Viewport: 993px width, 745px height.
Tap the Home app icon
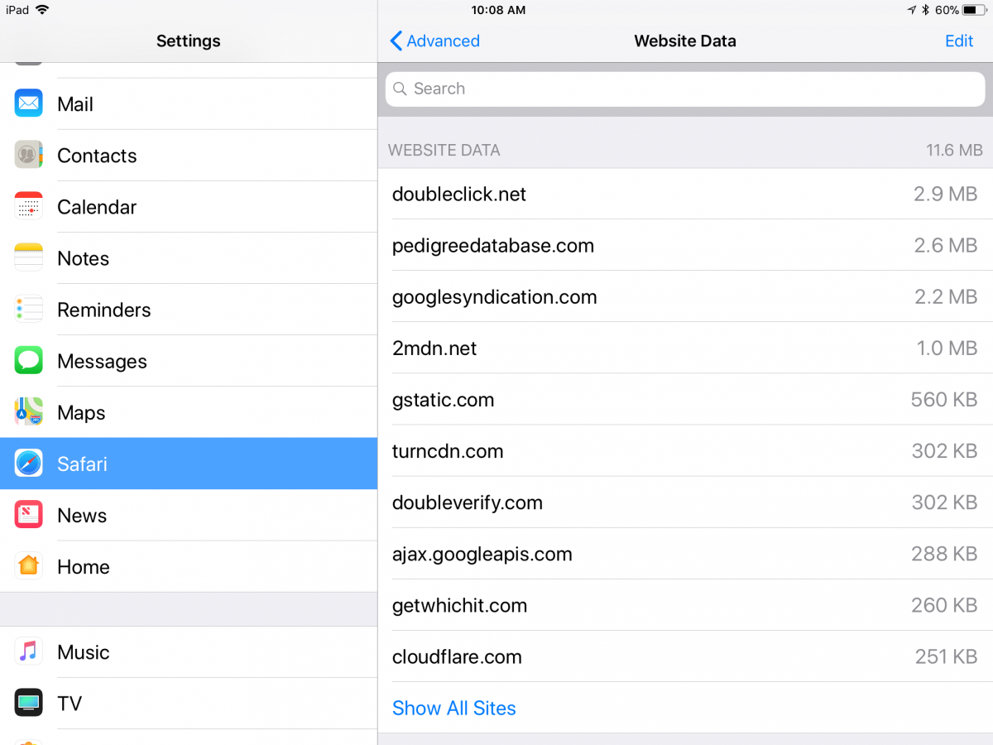[29, 566]
